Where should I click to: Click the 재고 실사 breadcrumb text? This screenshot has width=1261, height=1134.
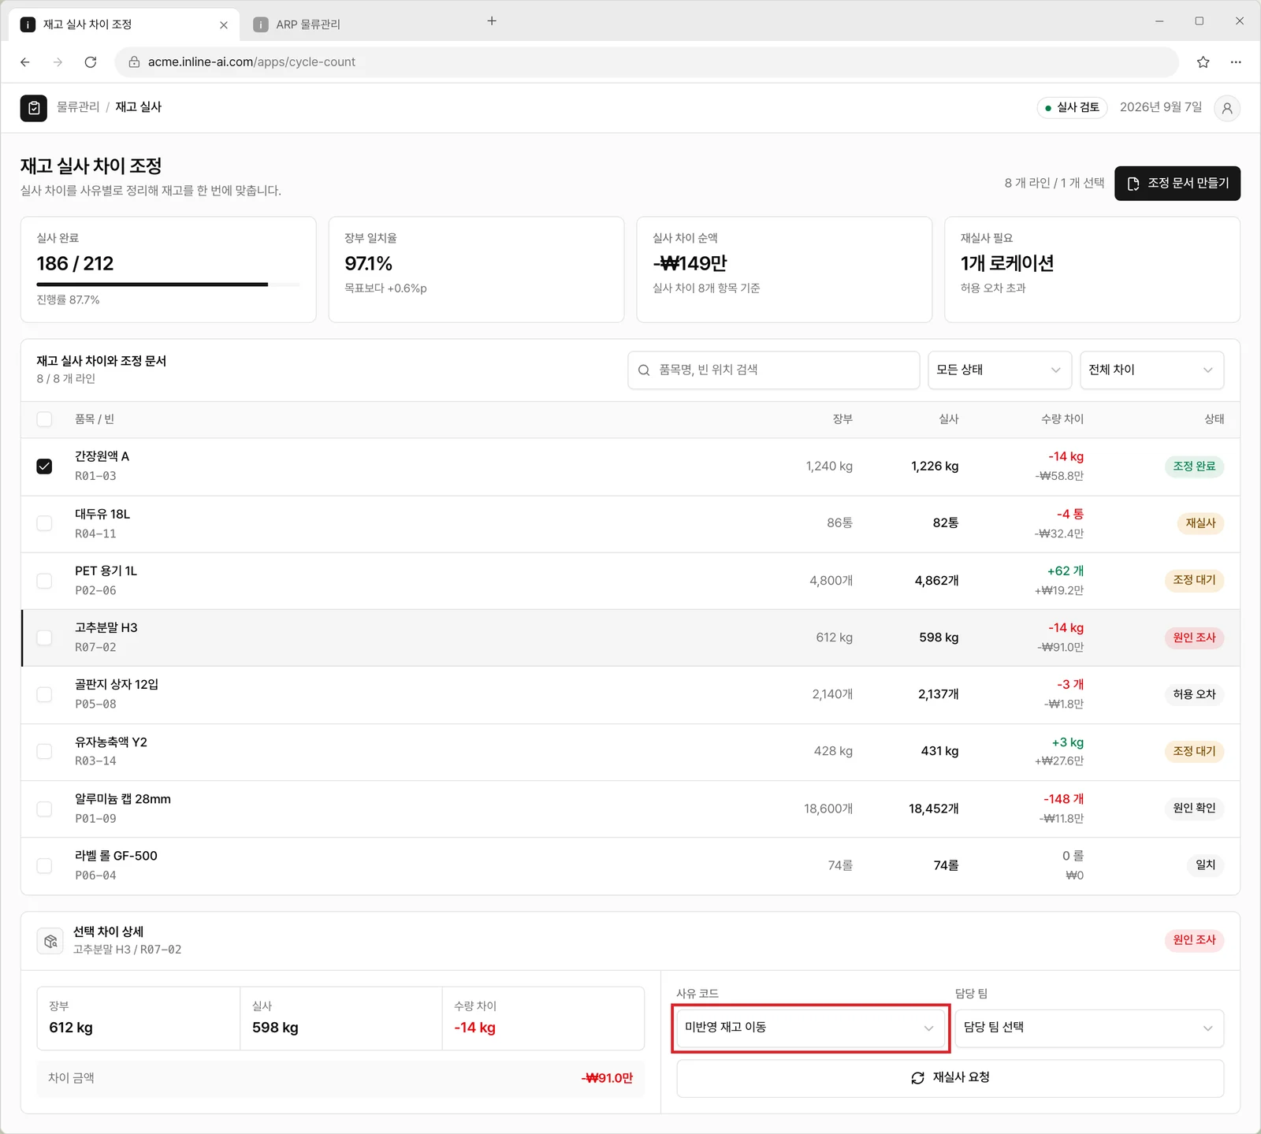coord(139,107)
